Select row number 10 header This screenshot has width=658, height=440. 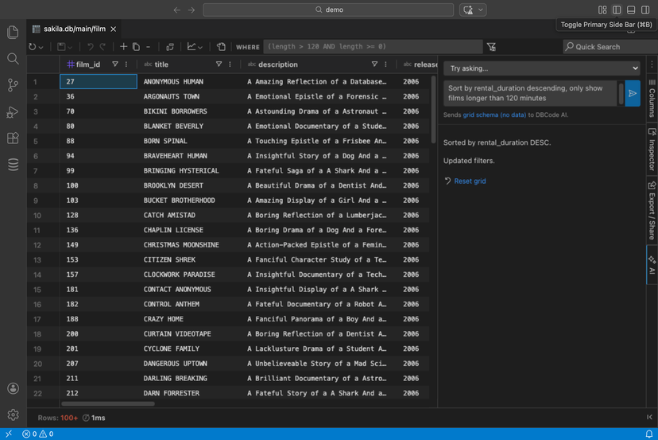coord(43,215)
